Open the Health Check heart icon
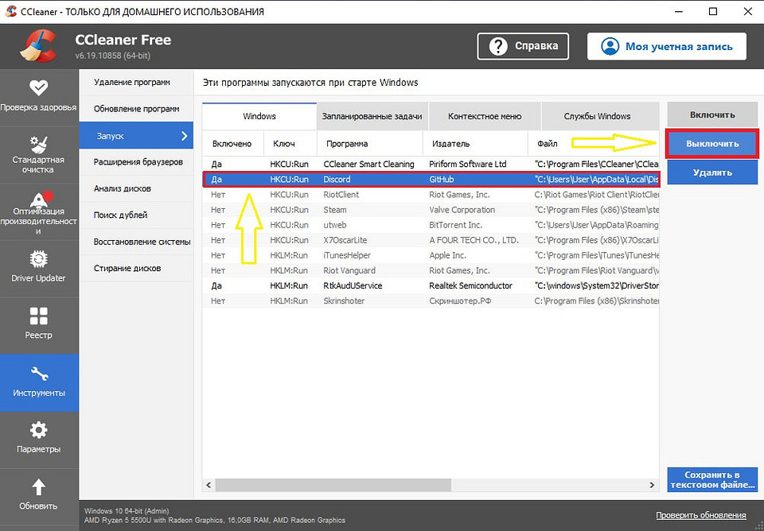 point(39,87)
